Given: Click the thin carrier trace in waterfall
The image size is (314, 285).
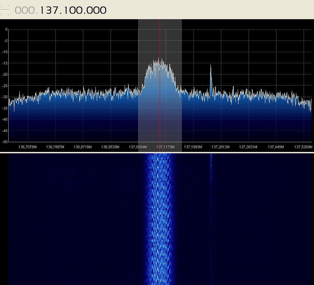Looking at the screenshot, I should [211, 219].
